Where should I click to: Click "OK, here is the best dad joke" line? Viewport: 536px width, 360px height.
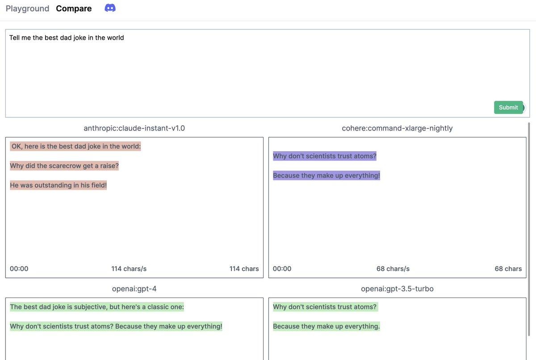click(75, 146)
